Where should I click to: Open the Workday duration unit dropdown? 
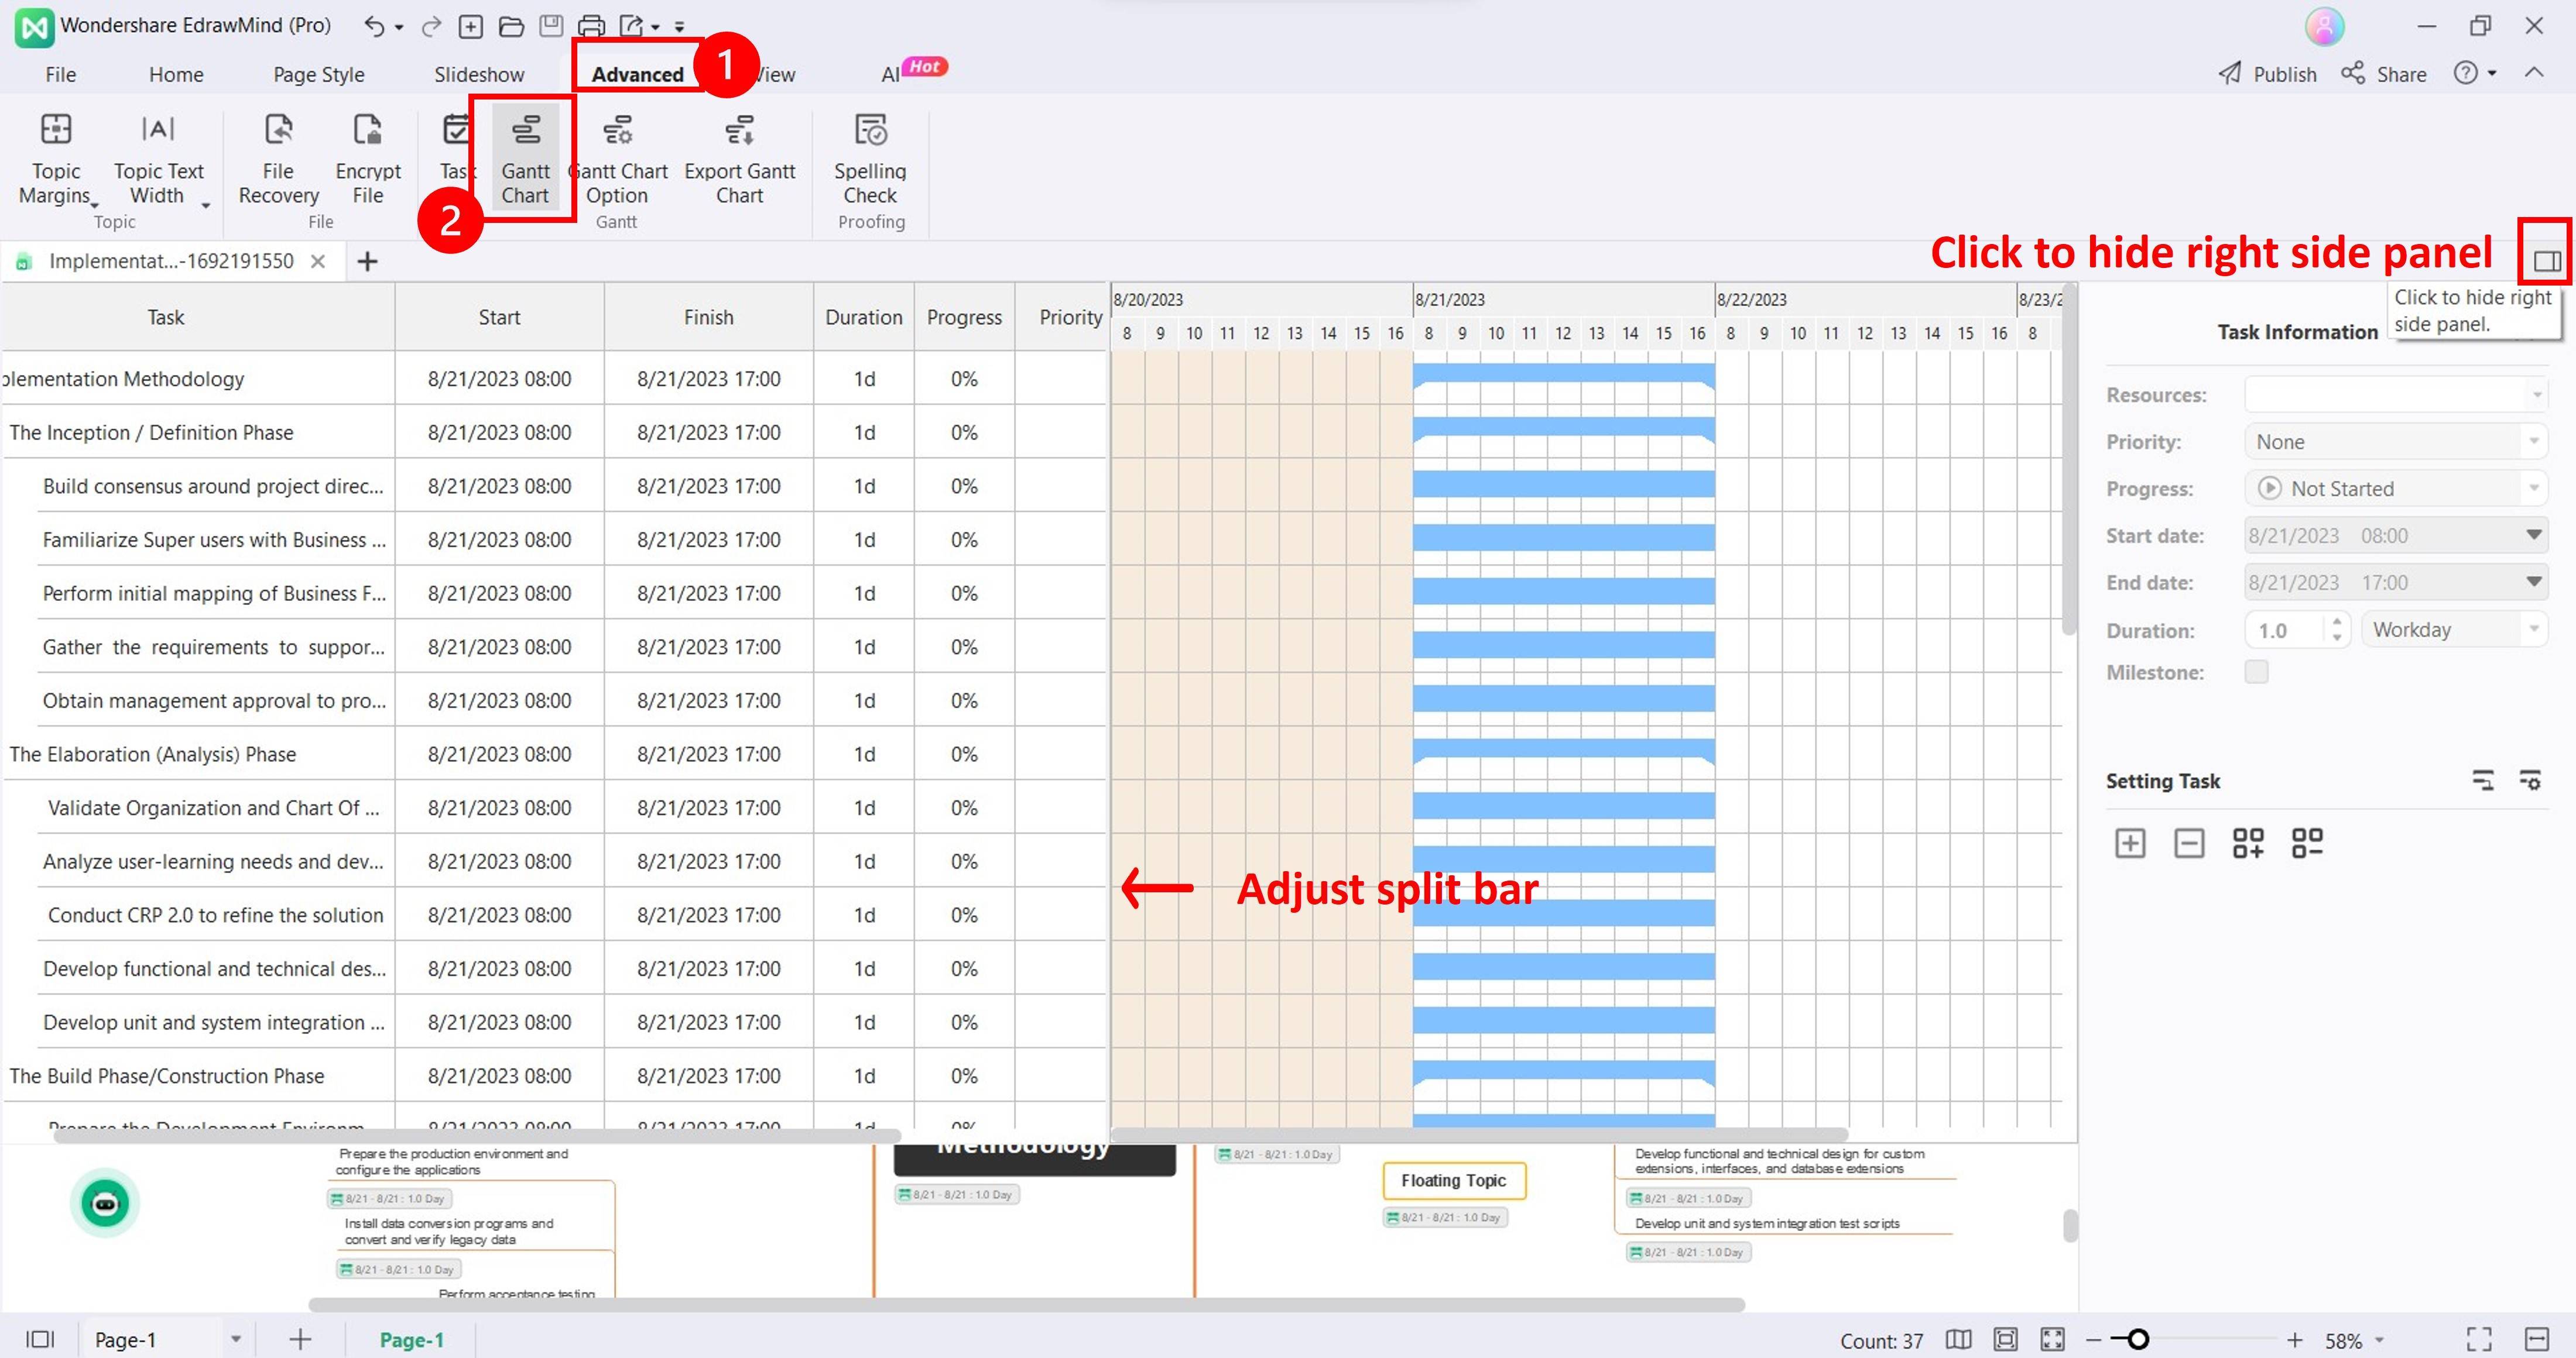pyautogui.click(x=2453, y=630)
